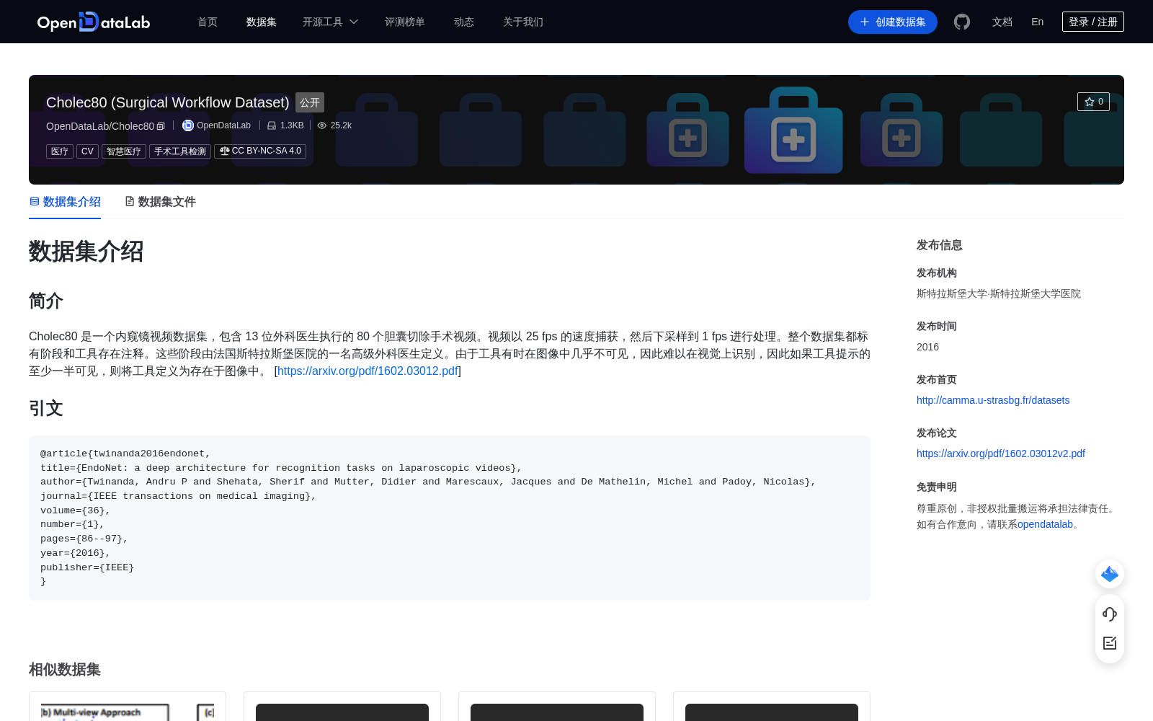Click the eye views icon 25.2k
The image size is (1153, 721).
[x=322, y=125]
